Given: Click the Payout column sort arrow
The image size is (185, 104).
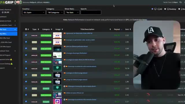Looking at the screenshot, I should [x=122, y=29].
